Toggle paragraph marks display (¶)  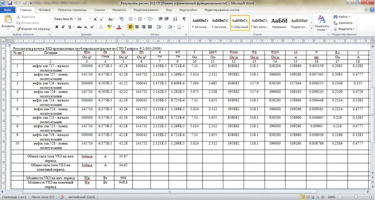click(184, 19)
